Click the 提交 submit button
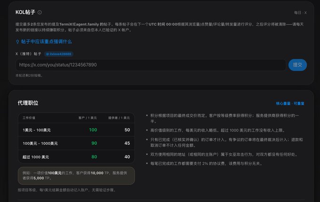The width and height of the screenshot is (320, 202). pos(297,65)
